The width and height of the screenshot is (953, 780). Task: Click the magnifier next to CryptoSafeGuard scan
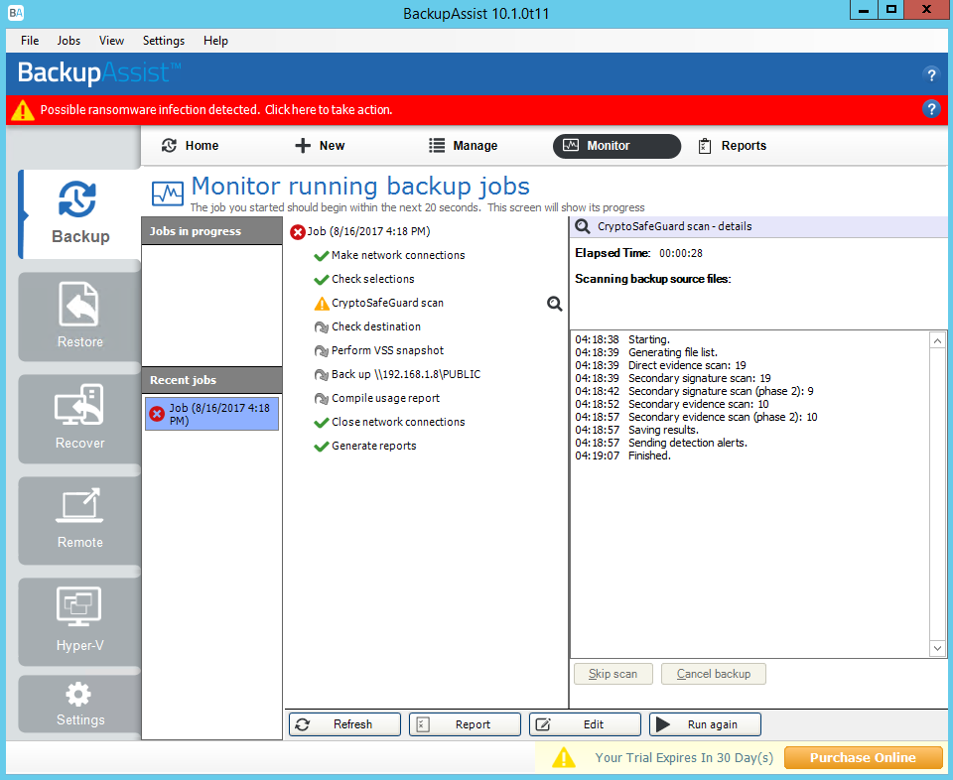point(554,303)
